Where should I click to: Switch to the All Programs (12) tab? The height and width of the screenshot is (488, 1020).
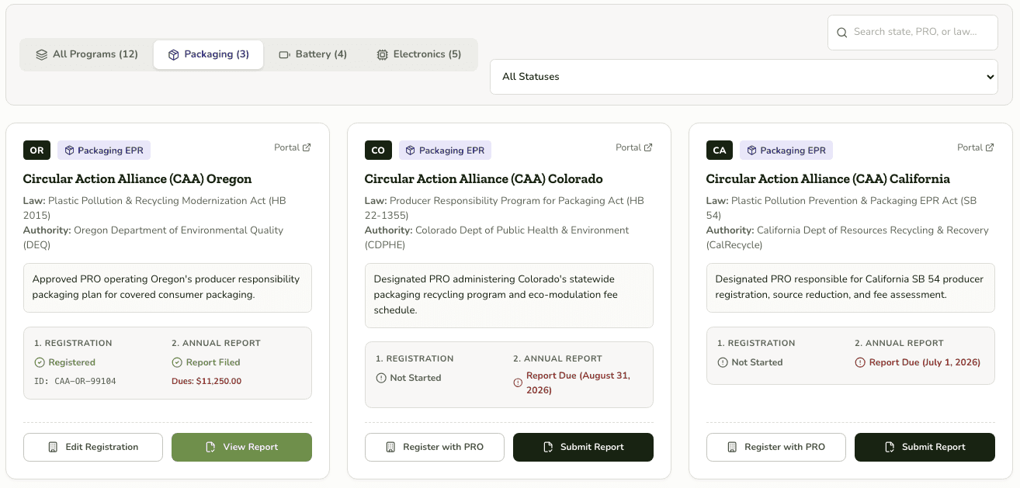pyautogui.click(x=87, y=54)
